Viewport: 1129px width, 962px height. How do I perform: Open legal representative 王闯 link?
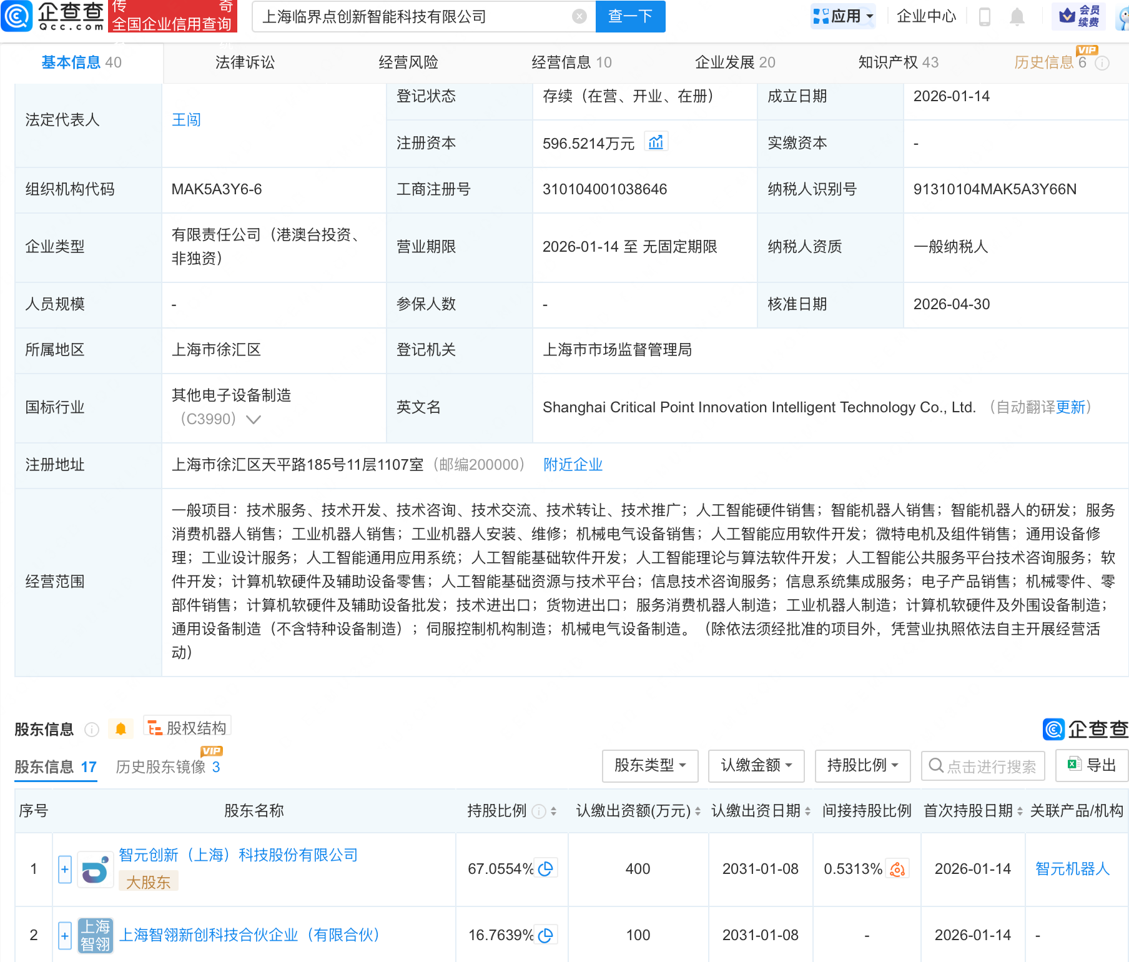186,120
